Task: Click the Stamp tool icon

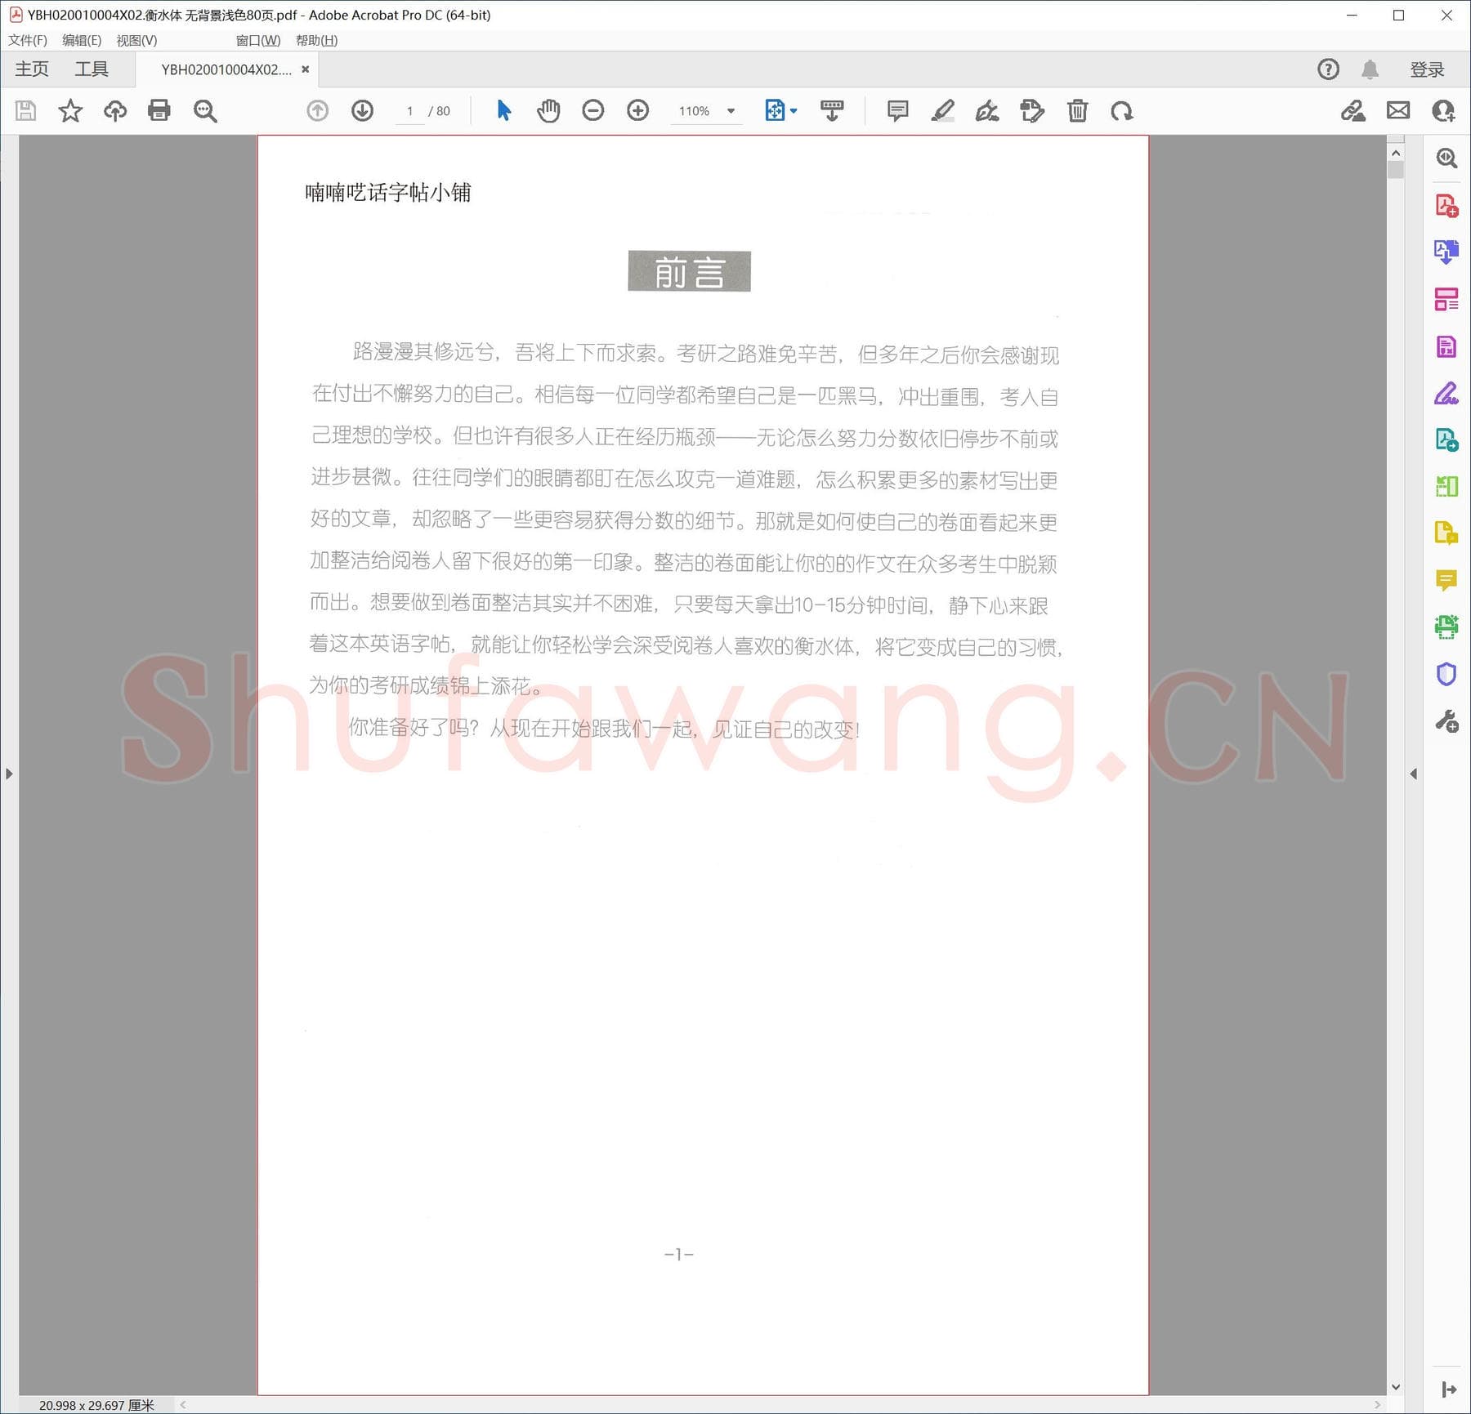Action: coord(1032,110)
